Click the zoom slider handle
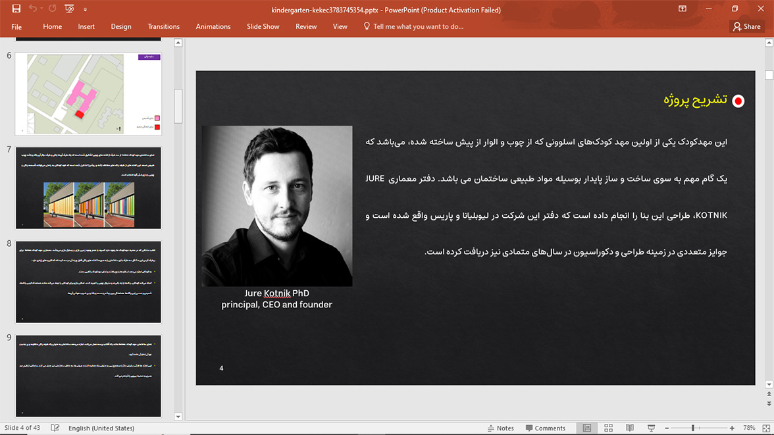The image size is (774, 435). pos(693,428)
